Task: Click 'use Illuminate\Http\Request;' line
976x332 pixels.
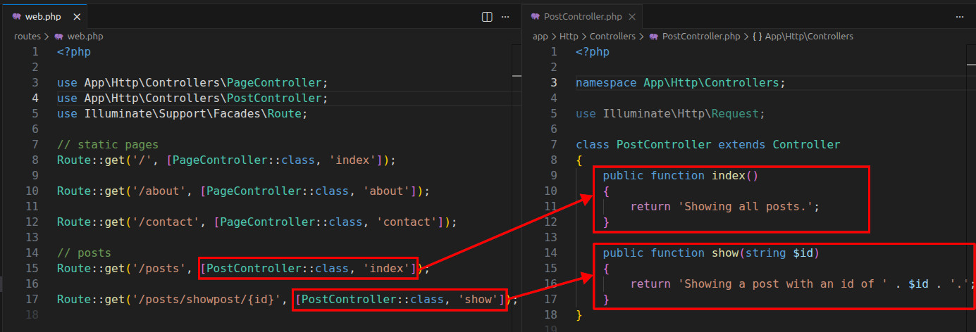Action: click(x=669, y=113)
